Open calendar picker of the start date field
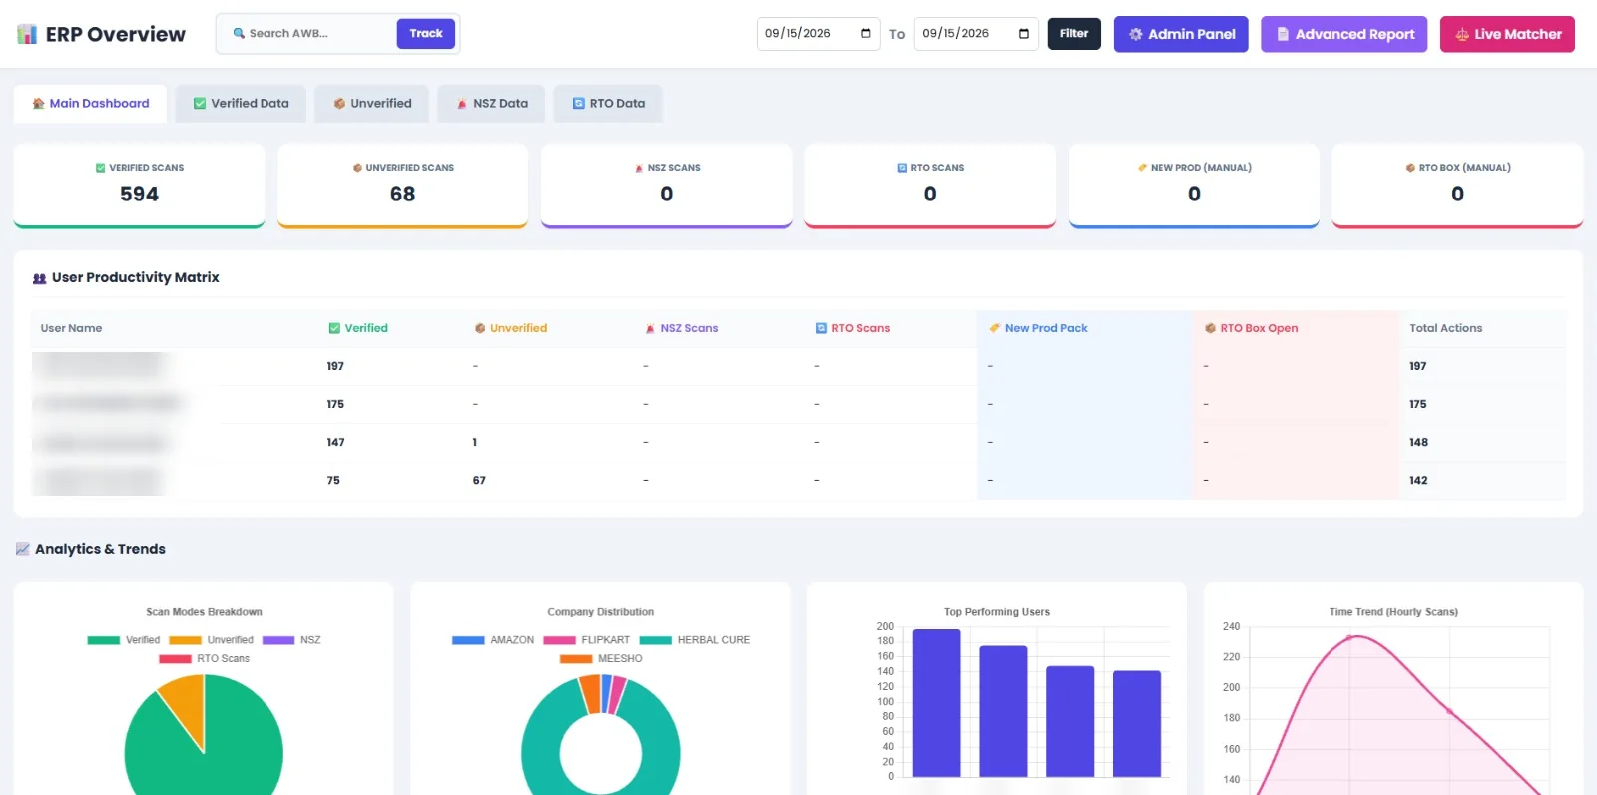The image size is (1597, 795). (x=865, y=33)
